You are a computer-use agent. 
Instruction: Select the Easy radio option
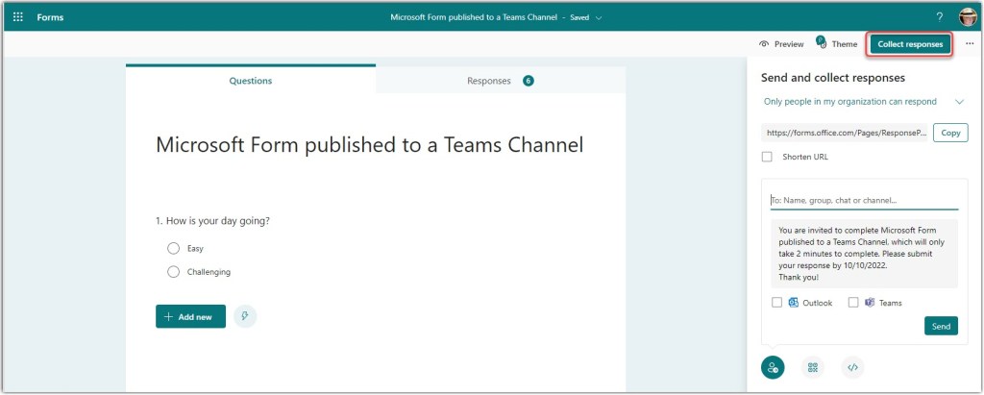coord(174,248)
